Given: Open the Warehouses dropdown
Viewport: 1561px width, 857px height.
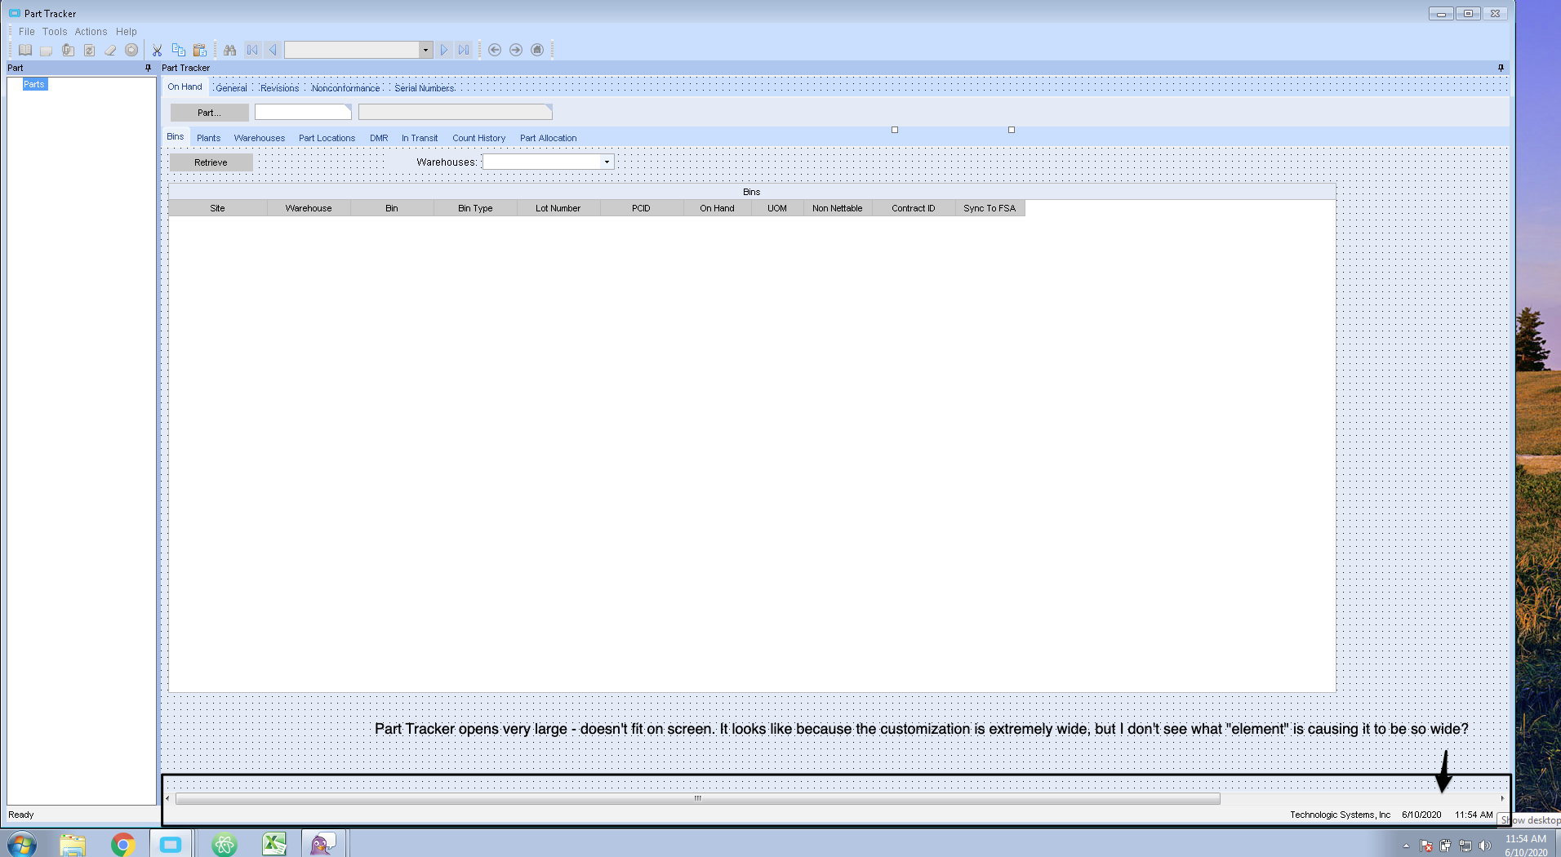Looking at the screenshot, I should pyautogui.click(x=607, y=162).
